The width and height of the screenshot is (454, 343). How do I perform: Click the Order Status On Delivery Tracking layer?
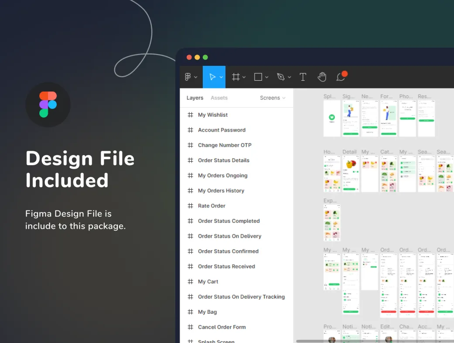click(241, 297)
